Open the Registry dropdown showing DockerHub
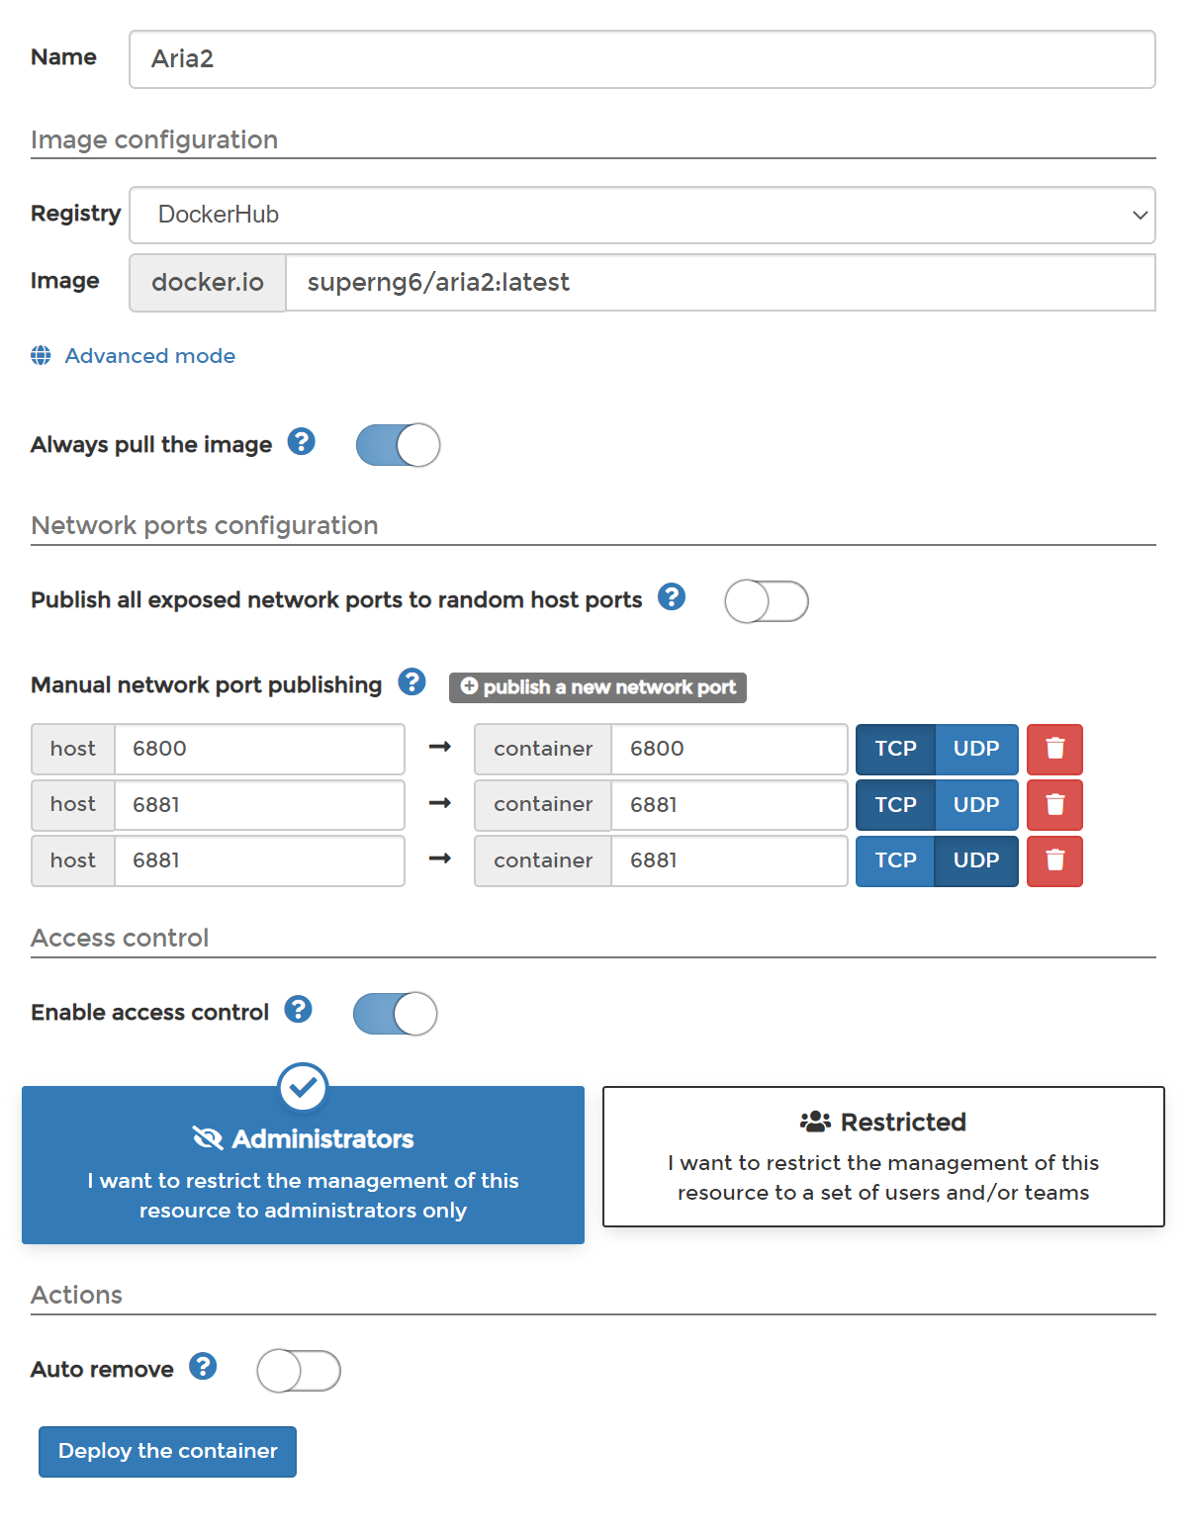Image resolution: width=1188 pixels, height=1535 pixels. (642, 215)
